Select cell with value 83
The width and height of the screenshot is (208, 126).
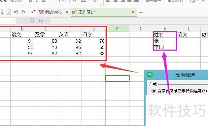93,54
